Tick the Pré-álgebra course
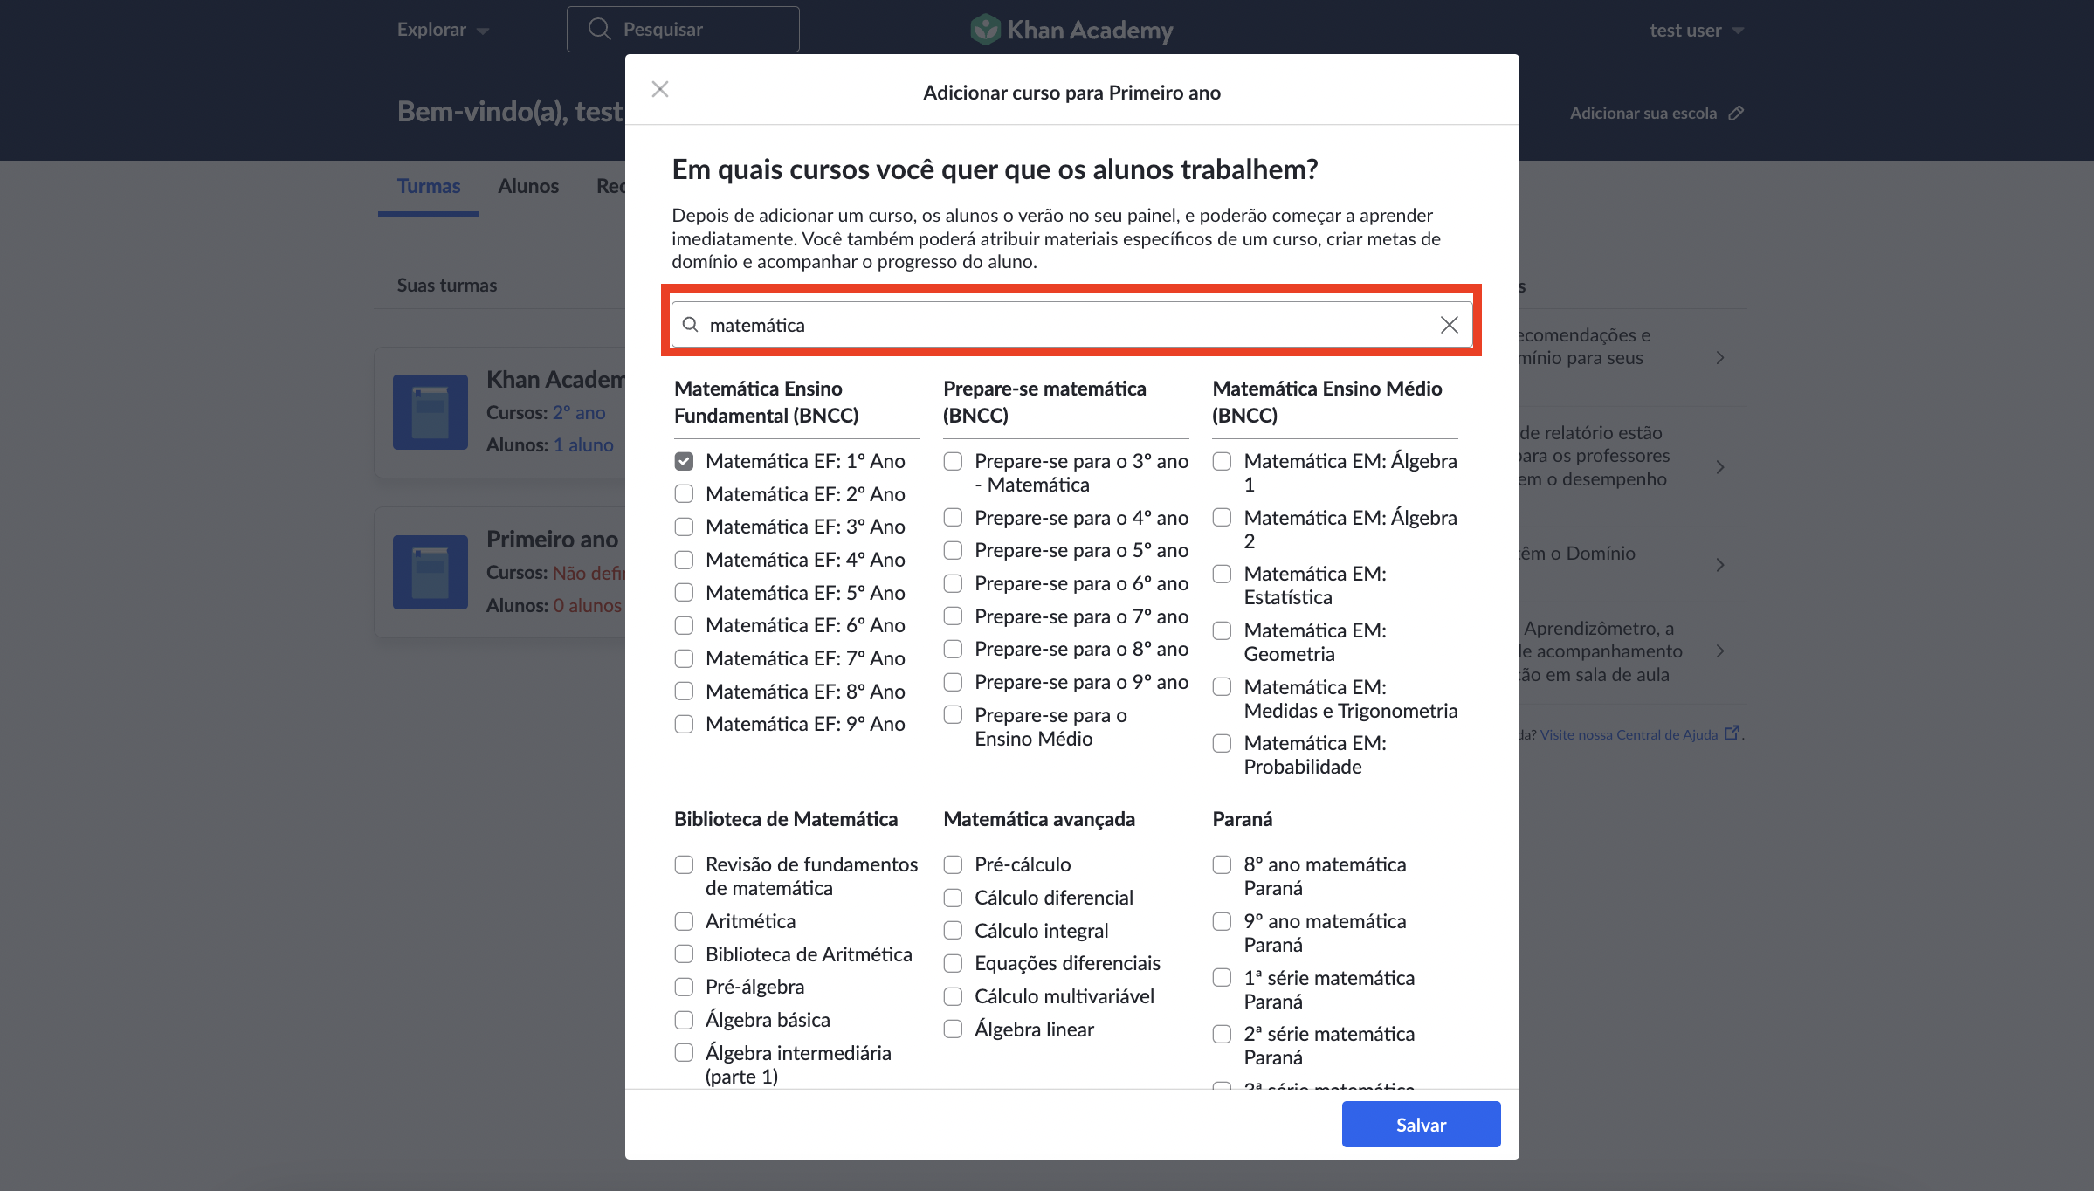This screenshot has height=1191, width=2094. (684, 987)
